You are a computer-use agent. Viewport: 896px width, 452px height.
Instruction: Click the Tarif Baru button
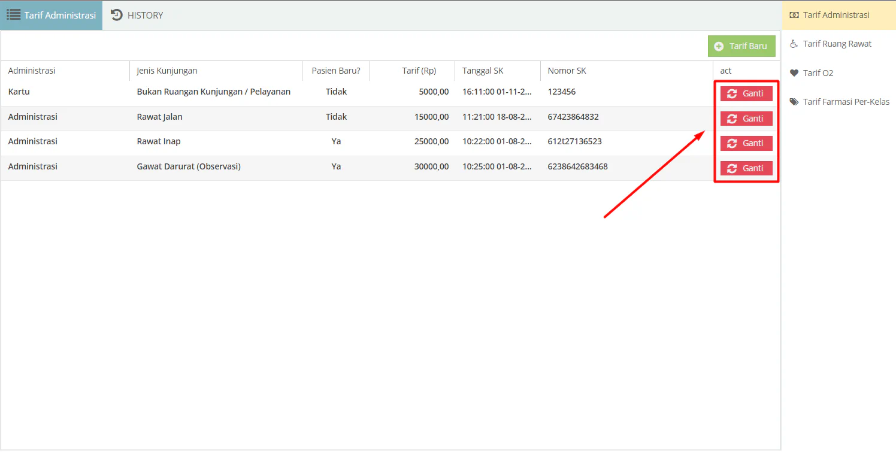741,46
